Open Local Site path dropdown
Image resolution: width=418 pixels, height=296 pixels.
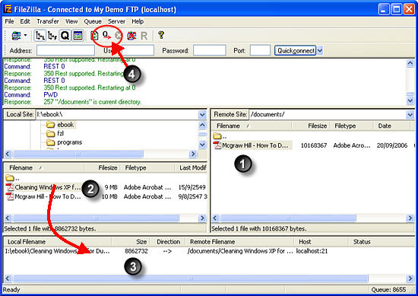tap(202, 115)
